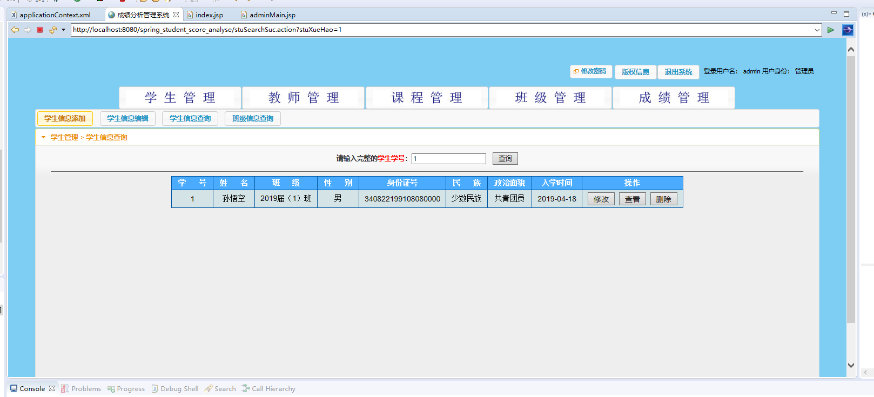
Task: Click enrollment date 2019-04-18
Action: (557, 199)
